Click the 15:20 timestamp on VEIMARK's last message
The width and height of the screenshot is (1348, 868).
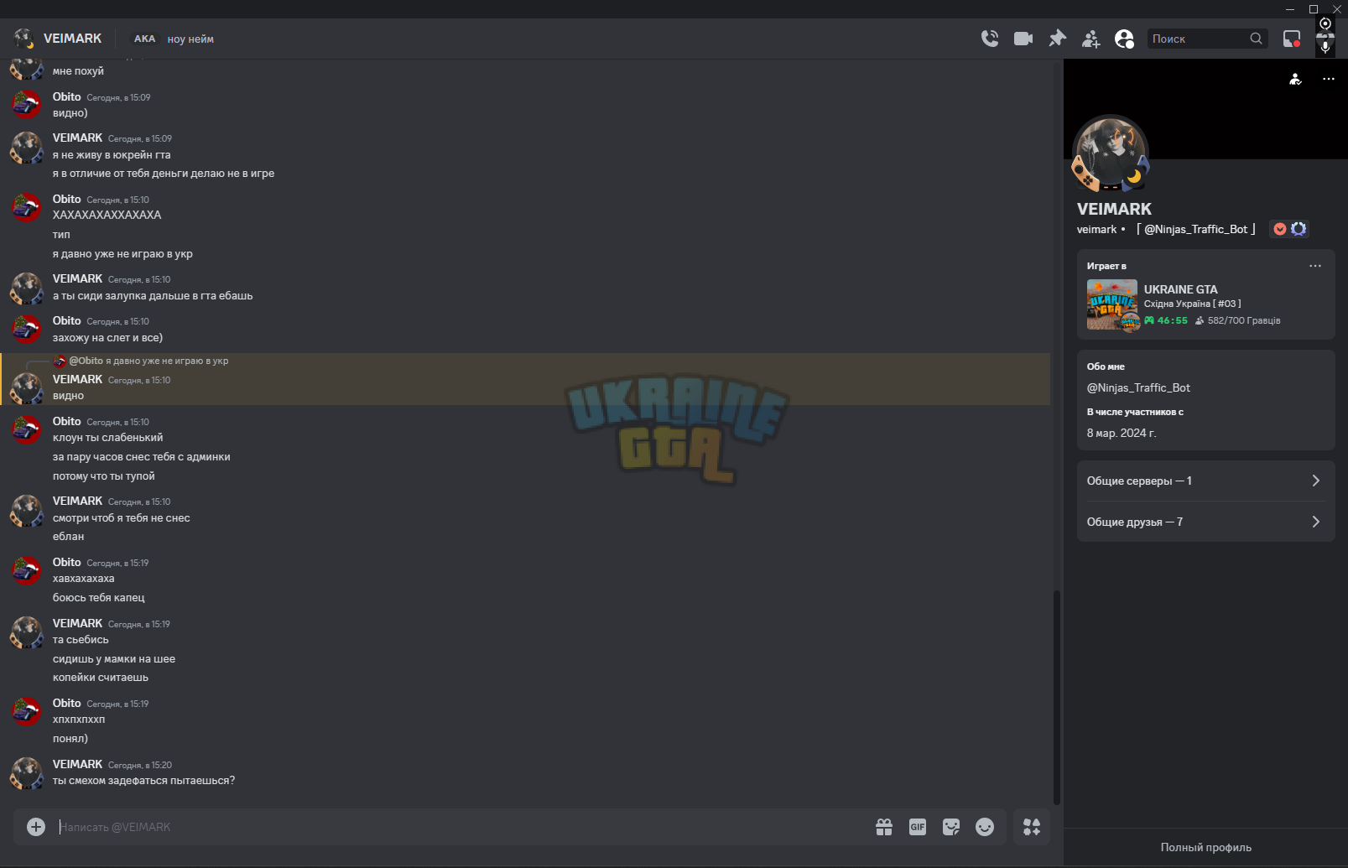coord(140,765)
